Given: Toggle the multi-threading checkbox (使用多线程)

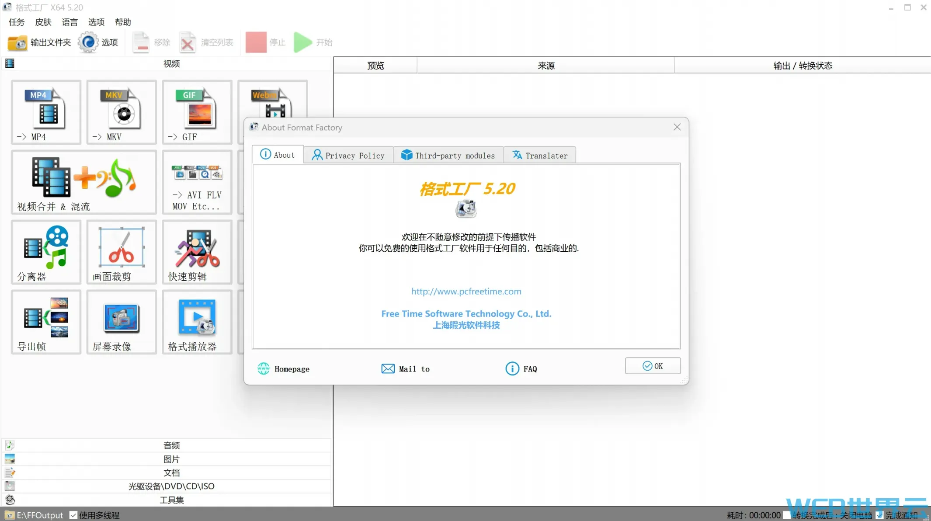Looking at the screenshot, I should click(73, 515).
